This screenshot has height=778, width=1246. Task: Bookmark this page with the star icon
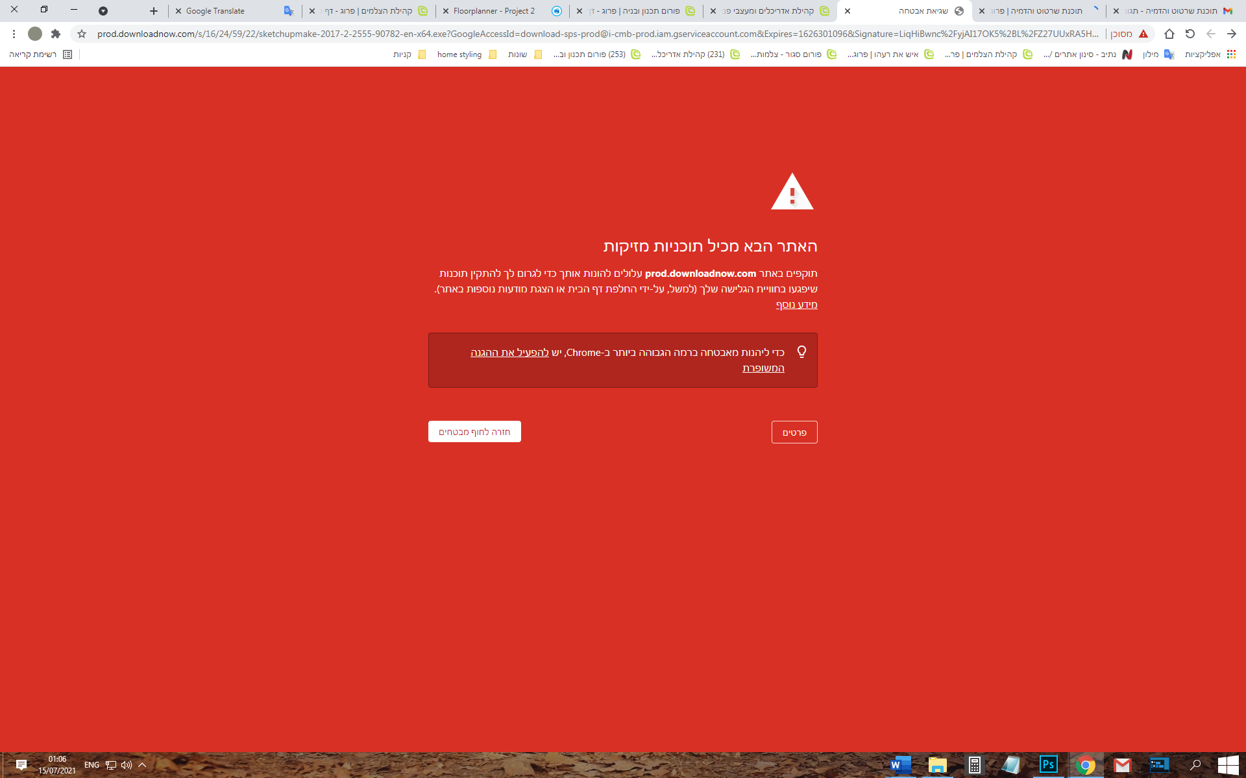pos(82,34)
